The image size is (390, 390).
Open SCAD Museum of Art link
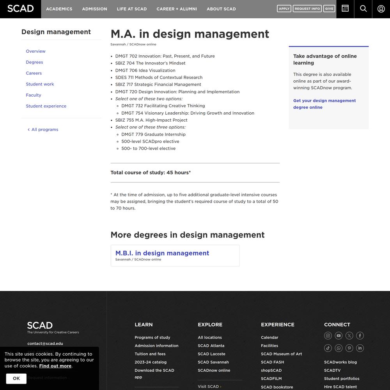point(281,354)
